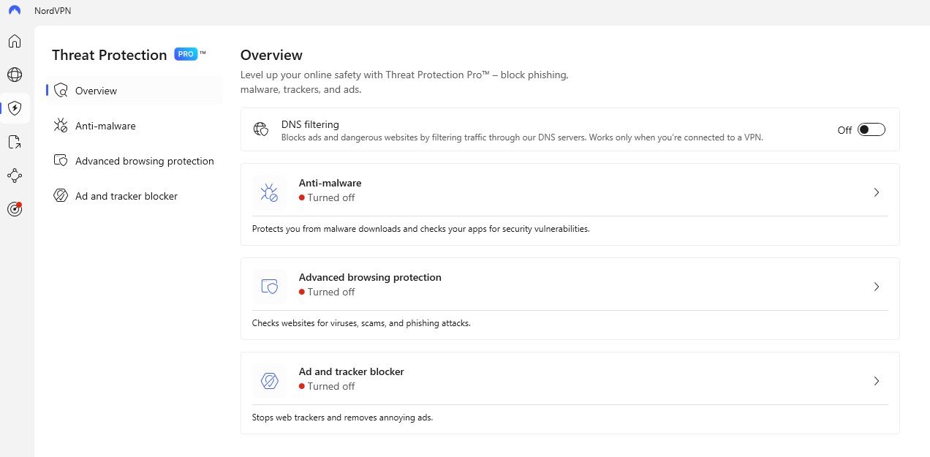Switch to Ad and tracker blocker menu item
930x457 pixels.
pos(126,196)
